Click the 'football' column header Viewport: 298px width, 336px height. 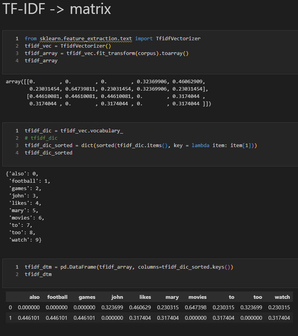pos(57,297)
